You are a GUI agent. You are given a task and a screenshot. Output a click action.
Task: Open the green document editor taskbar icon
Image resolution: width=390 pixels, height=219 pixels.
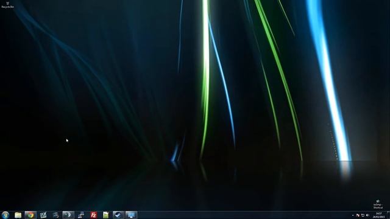point(106,215)
